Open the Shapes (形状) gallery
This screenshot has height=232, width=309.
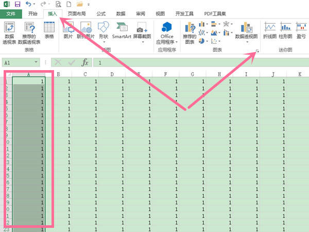click(x=104, y=31)
